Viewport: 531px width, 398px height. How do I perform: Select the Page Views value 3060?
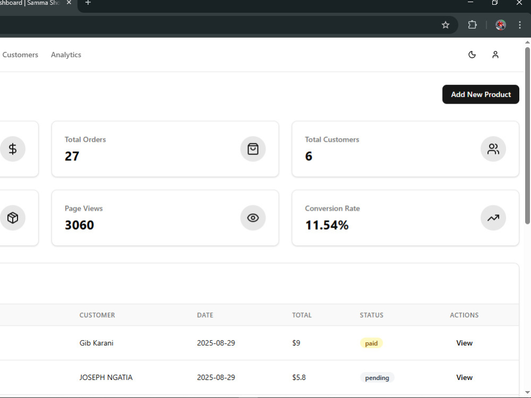[x=79, y=225]
